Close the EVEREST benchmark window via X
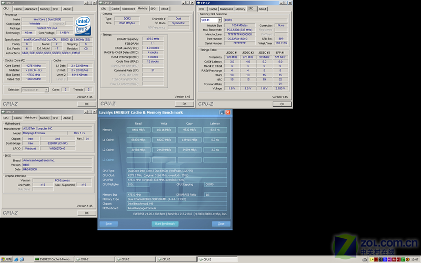Image resolution: width=421 pixels, height=263 pixels. coord(228,113)
